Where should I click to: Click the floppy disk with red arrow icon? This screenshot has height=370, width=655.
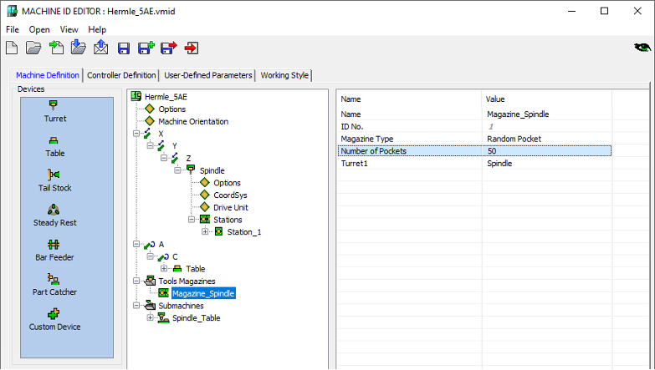click(x=169, y=48)
